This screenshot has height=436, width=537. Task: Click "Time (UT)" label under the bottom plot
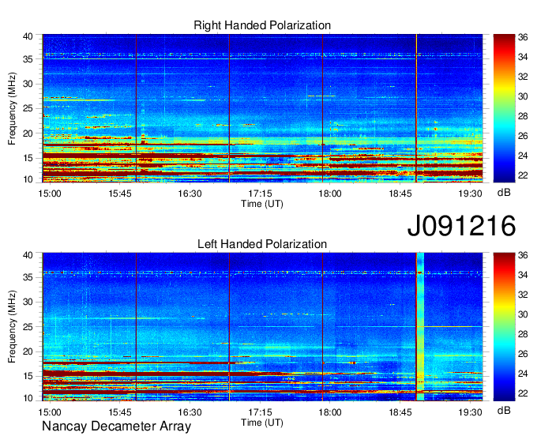262,423
